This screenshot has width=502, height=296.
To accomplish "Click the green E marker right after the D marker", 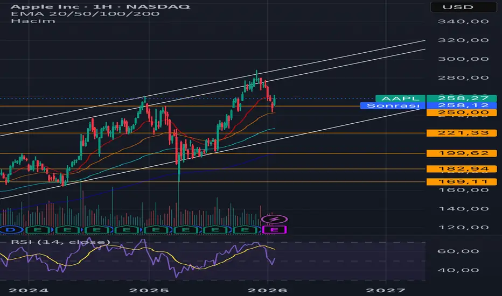I will [x=38, y=229].
